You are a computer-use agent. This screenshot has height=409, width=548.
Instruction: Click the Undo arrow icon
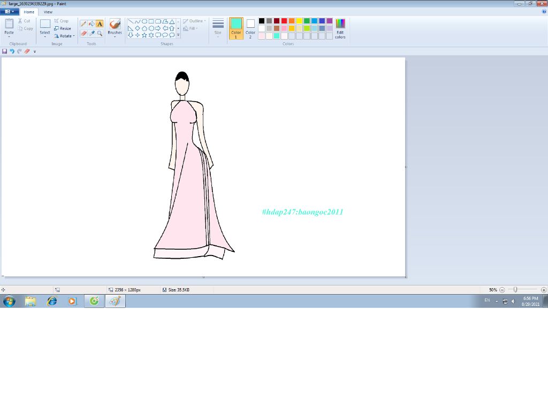pyautogui.click(x=12, y=51)
